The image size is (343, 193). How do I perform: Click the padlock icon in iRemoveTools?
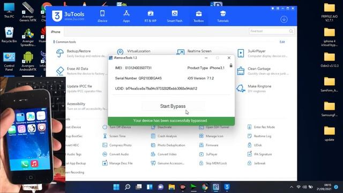231,65
